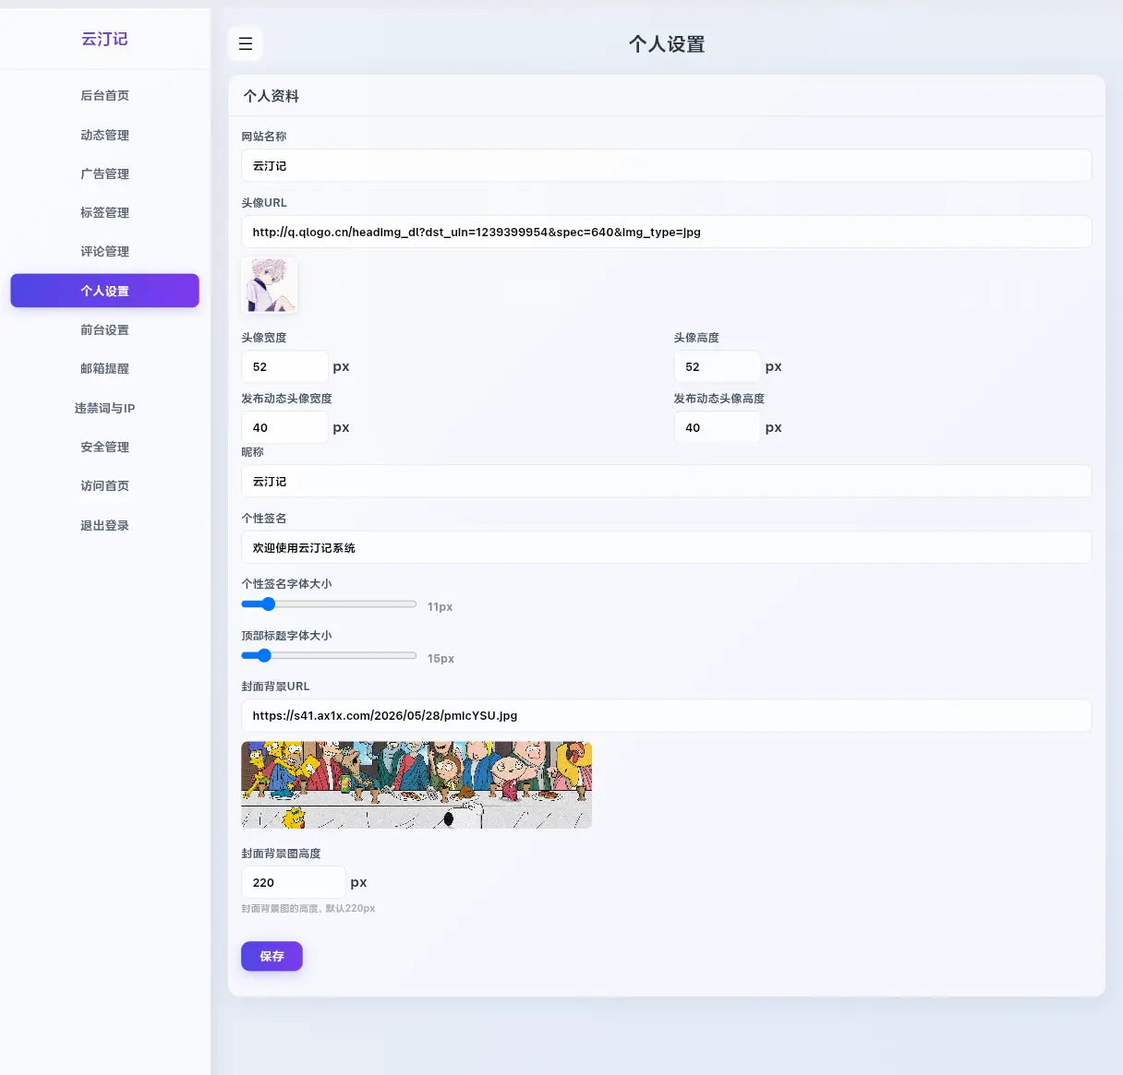Viewport: 1123px width, 1075px height.
Task: Click the 个性签名 text field
Action: 666,547
